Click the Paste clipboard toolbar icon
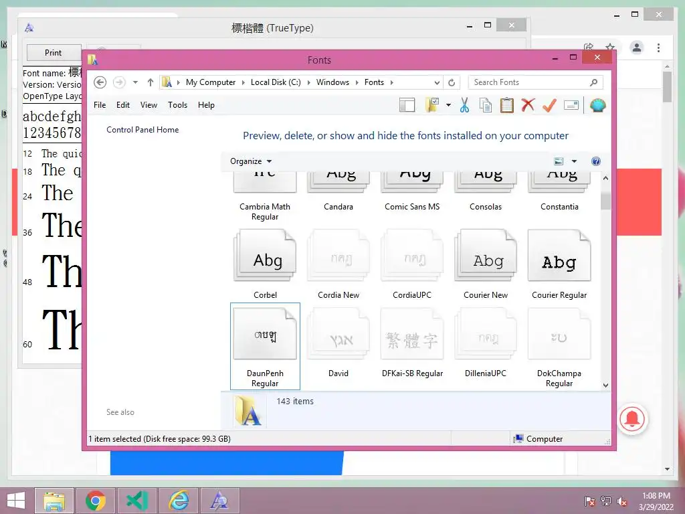Viewport: 685px width, 514px height. coord(507,105)
